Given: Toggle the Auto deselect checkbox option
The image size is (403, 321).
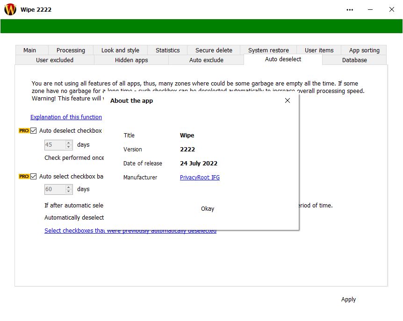Looking at the screenshot, I should 33,130.
